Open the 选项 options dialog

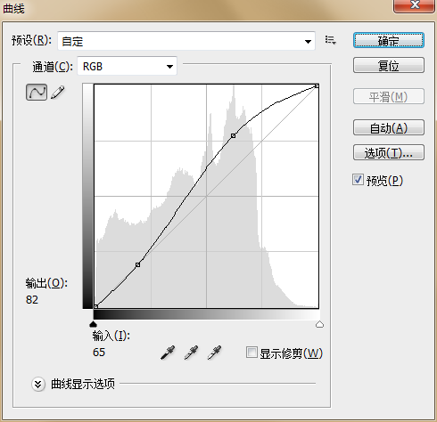[x=389, y=152]
